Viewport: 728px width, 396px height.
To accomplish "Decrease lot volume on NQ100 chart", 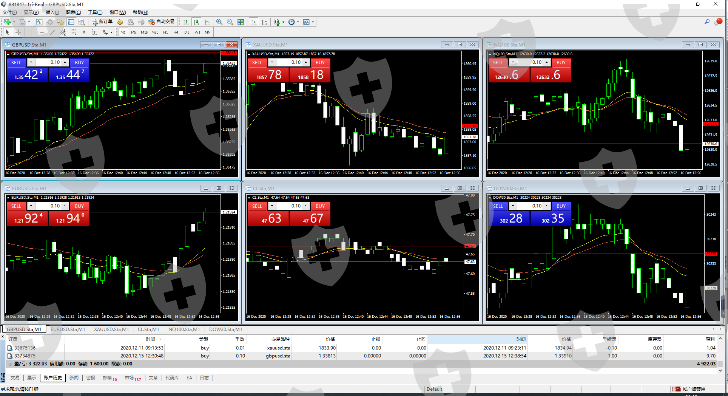I will pyautogui.click(x=513, y=62).
